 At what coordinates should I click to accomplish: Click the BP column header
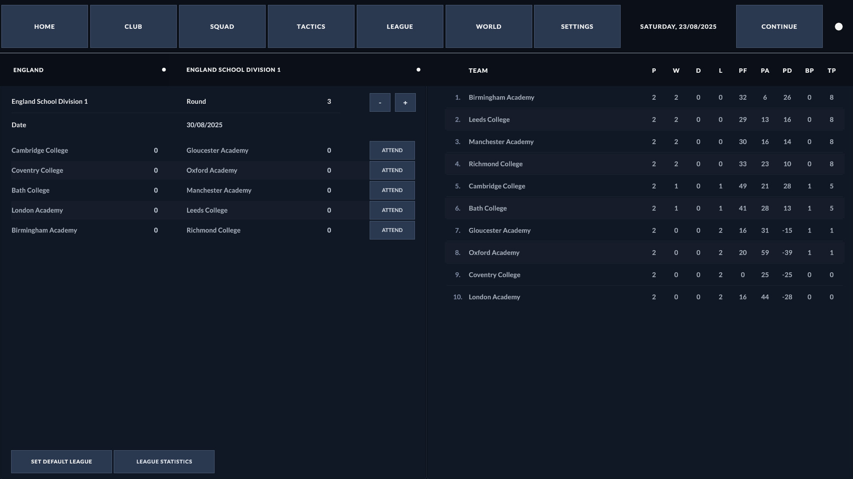point(809,71)
